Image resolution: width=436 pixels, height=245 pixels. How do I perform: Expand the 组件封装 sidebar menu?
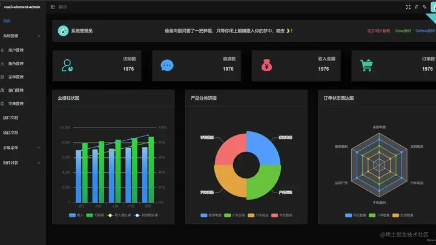click(x=22, y=163)
